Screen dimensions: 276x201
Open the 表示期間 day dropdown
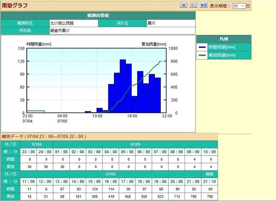point(239,6)
